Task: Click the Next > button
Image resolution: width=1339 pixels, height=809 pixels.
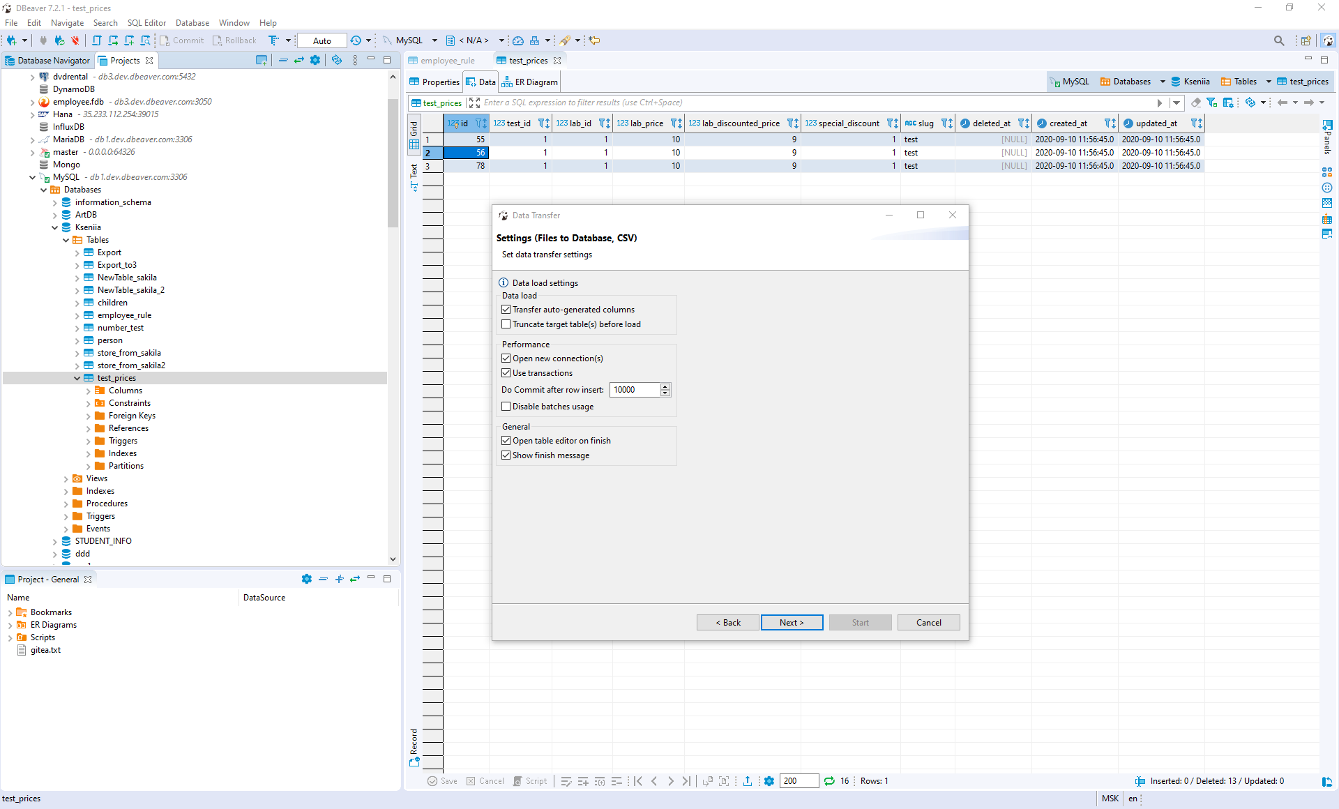Action: pos(792,623)
